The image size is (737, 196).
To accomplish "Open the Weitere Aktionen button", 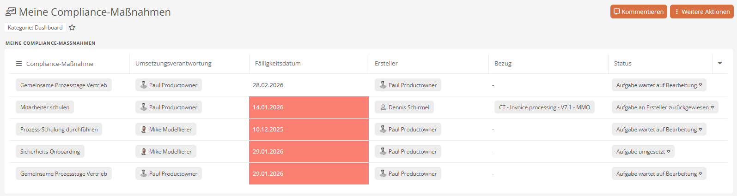I will point(701,12).
